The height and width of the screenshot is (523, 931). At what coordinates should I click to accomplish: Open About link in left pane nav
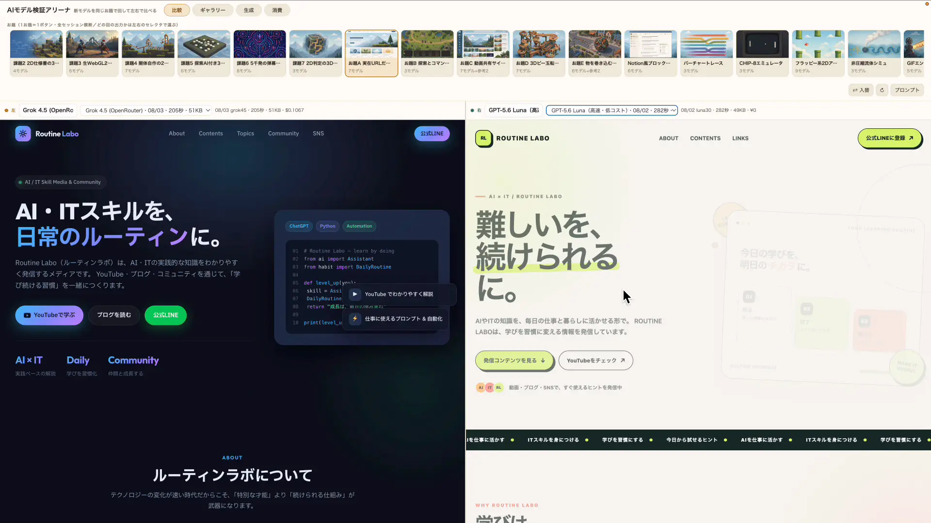click(177, 134)
